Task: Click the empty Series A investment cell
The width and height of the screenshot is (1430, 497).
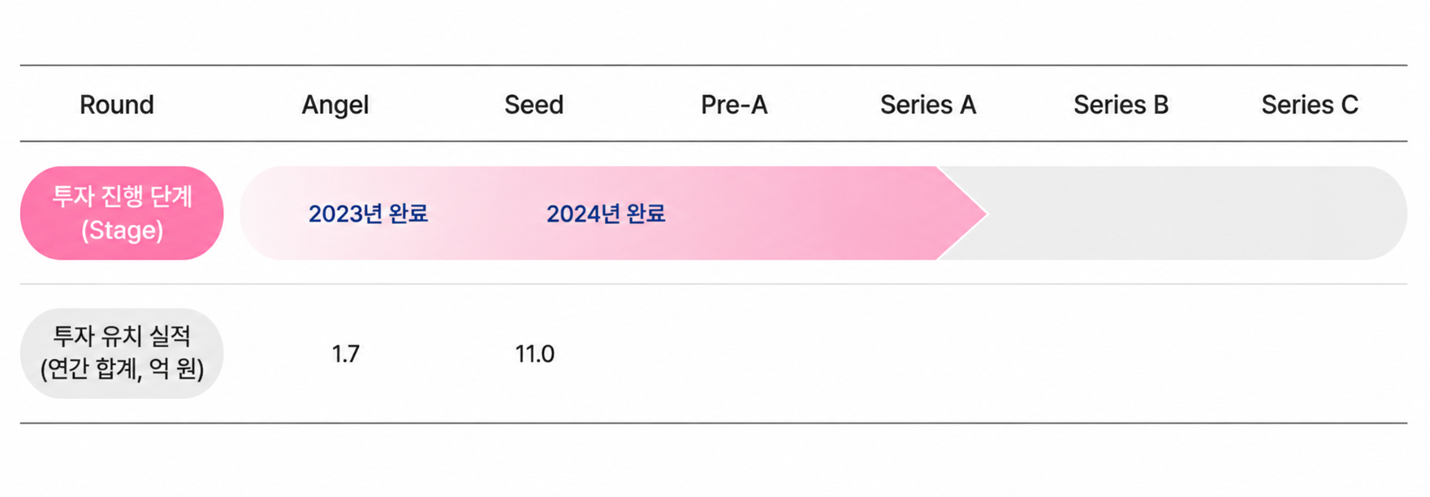Action: 928,354
